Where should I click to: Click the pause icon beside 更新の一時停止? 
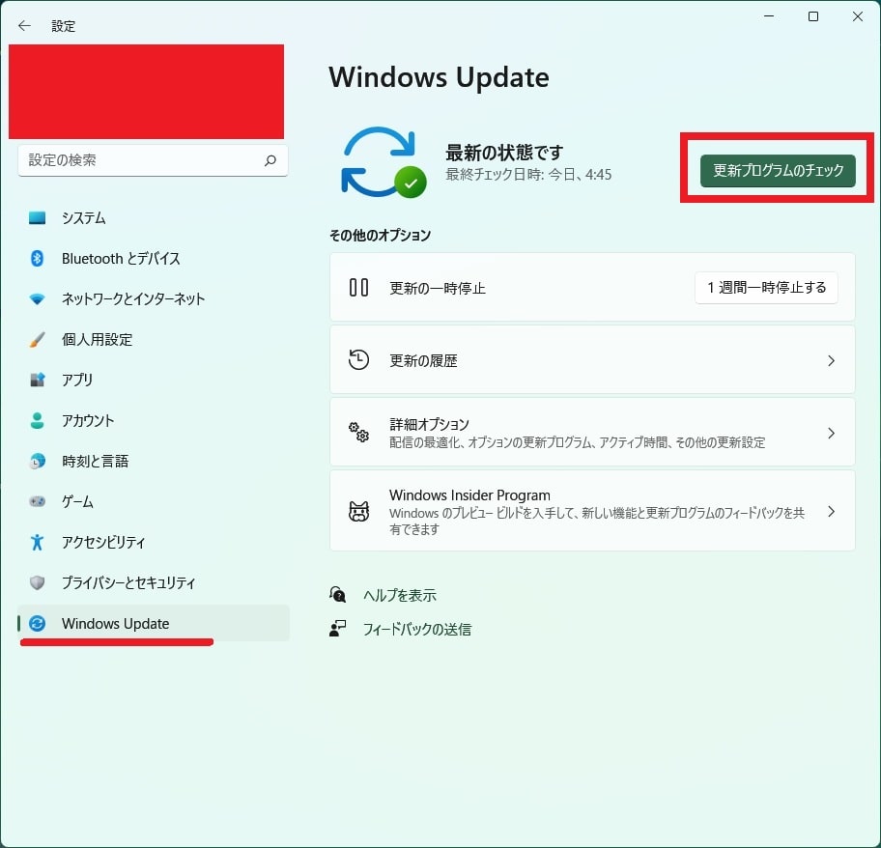pos(358,288)
